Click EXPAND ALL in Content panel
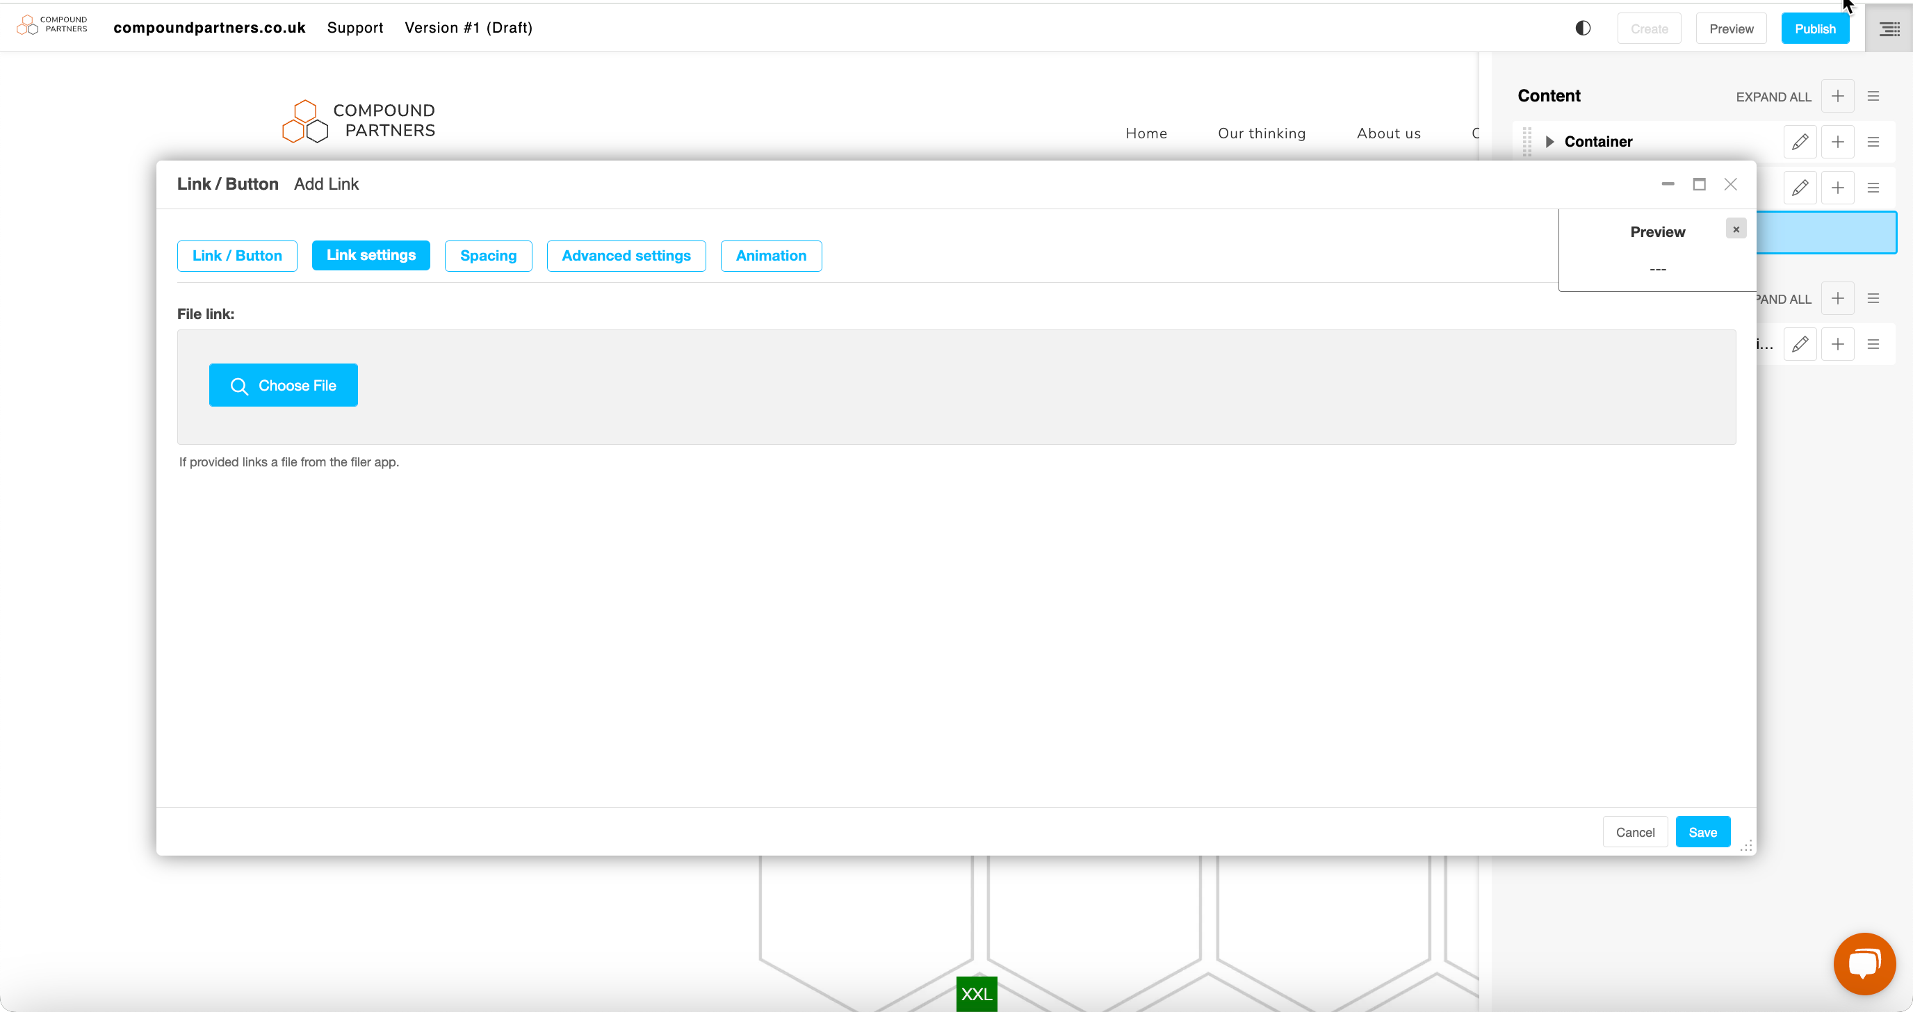 click(1773, 97)
